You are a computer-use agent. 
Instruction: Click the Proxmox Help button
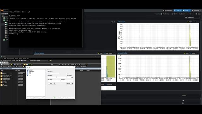click(x=198, y=14)
